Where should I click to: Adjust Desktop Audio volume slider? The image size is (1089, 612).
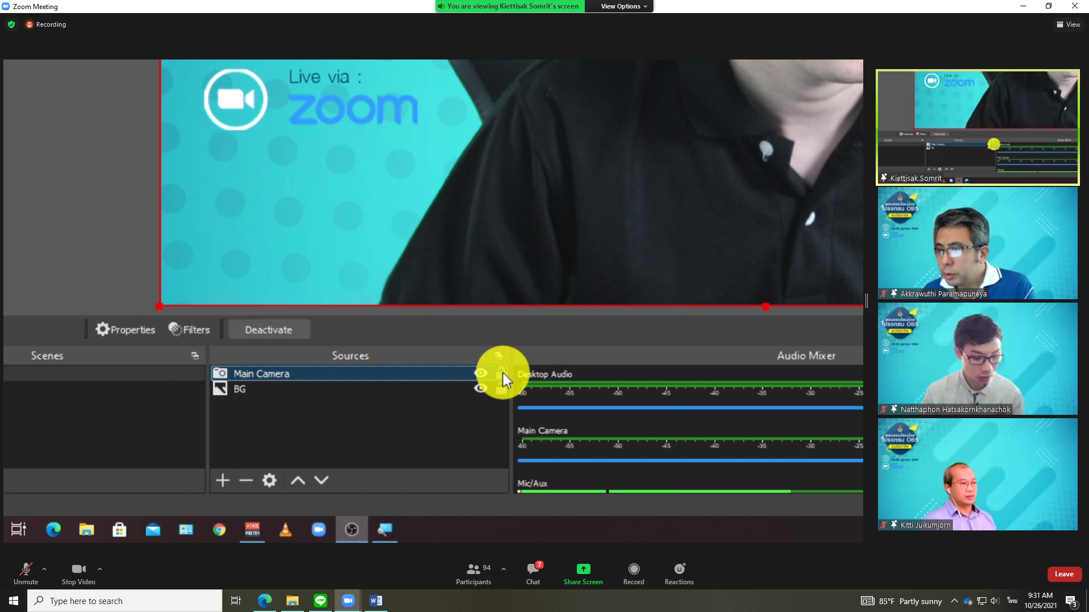coord(690,407)
